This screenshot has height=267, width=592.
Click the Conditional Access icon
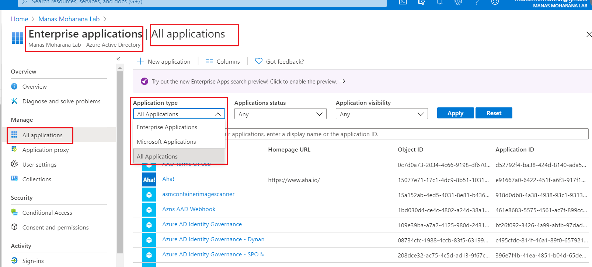14,212
